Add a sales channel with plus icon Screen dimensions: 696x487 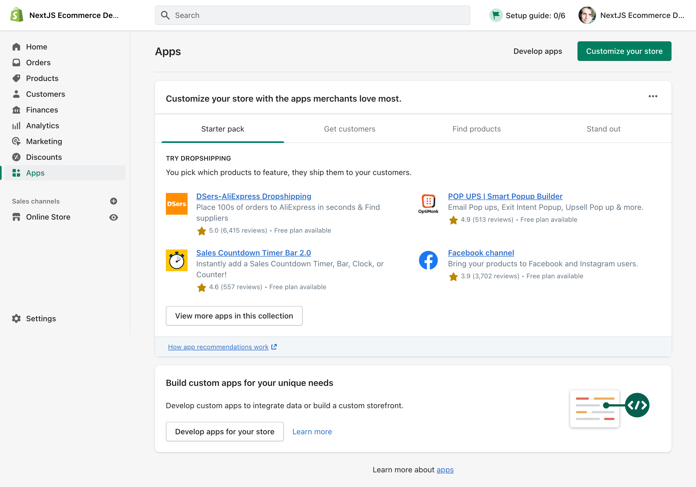tap(114, 201)
